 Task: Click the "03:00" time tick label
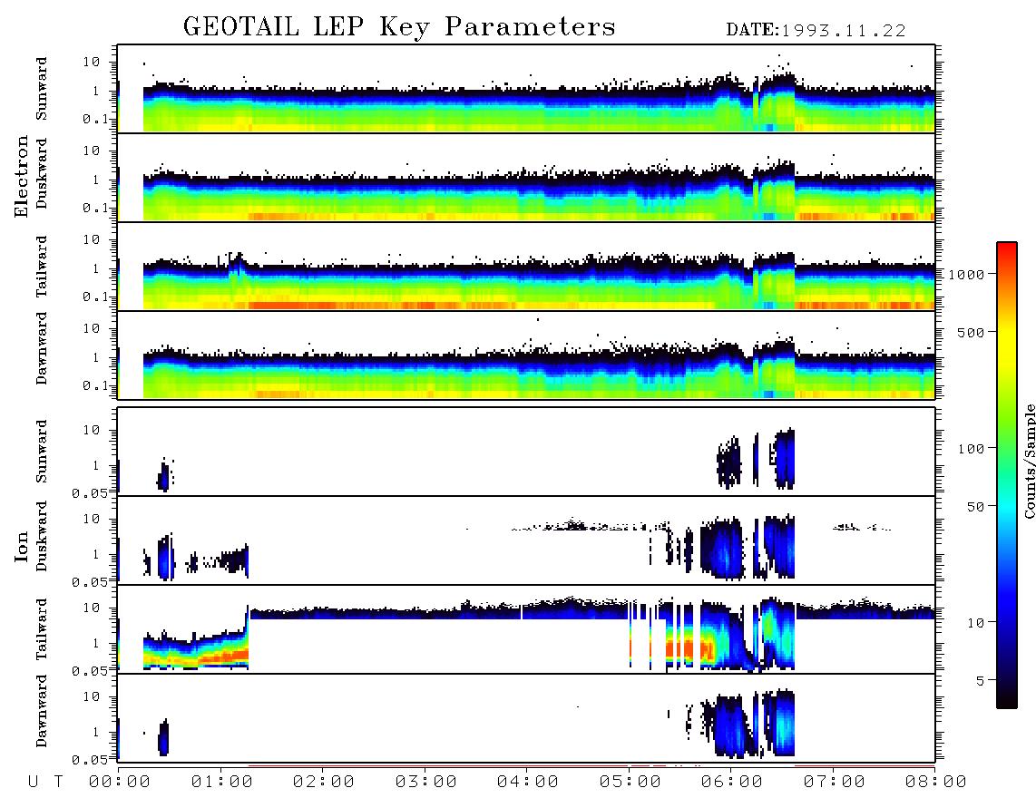[x=425, y=783]
